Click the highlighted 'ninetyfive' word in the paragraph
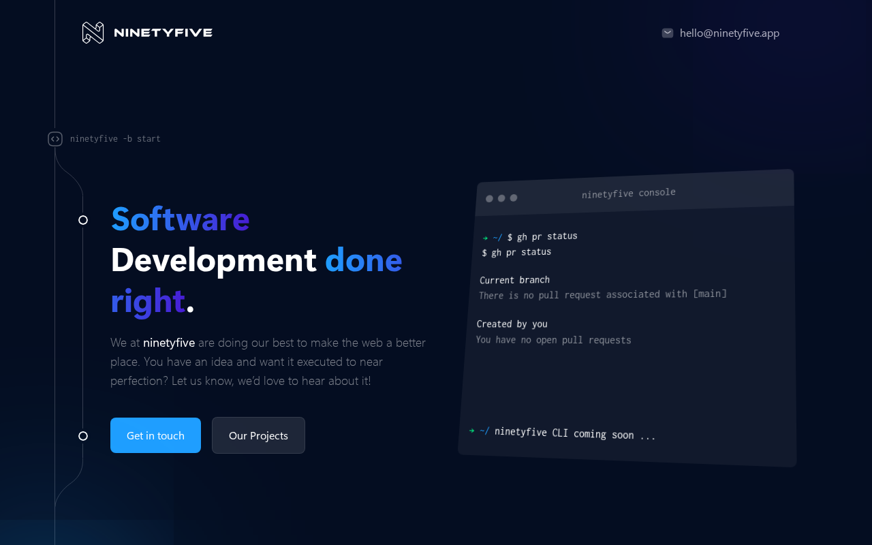 click(169, 343)
